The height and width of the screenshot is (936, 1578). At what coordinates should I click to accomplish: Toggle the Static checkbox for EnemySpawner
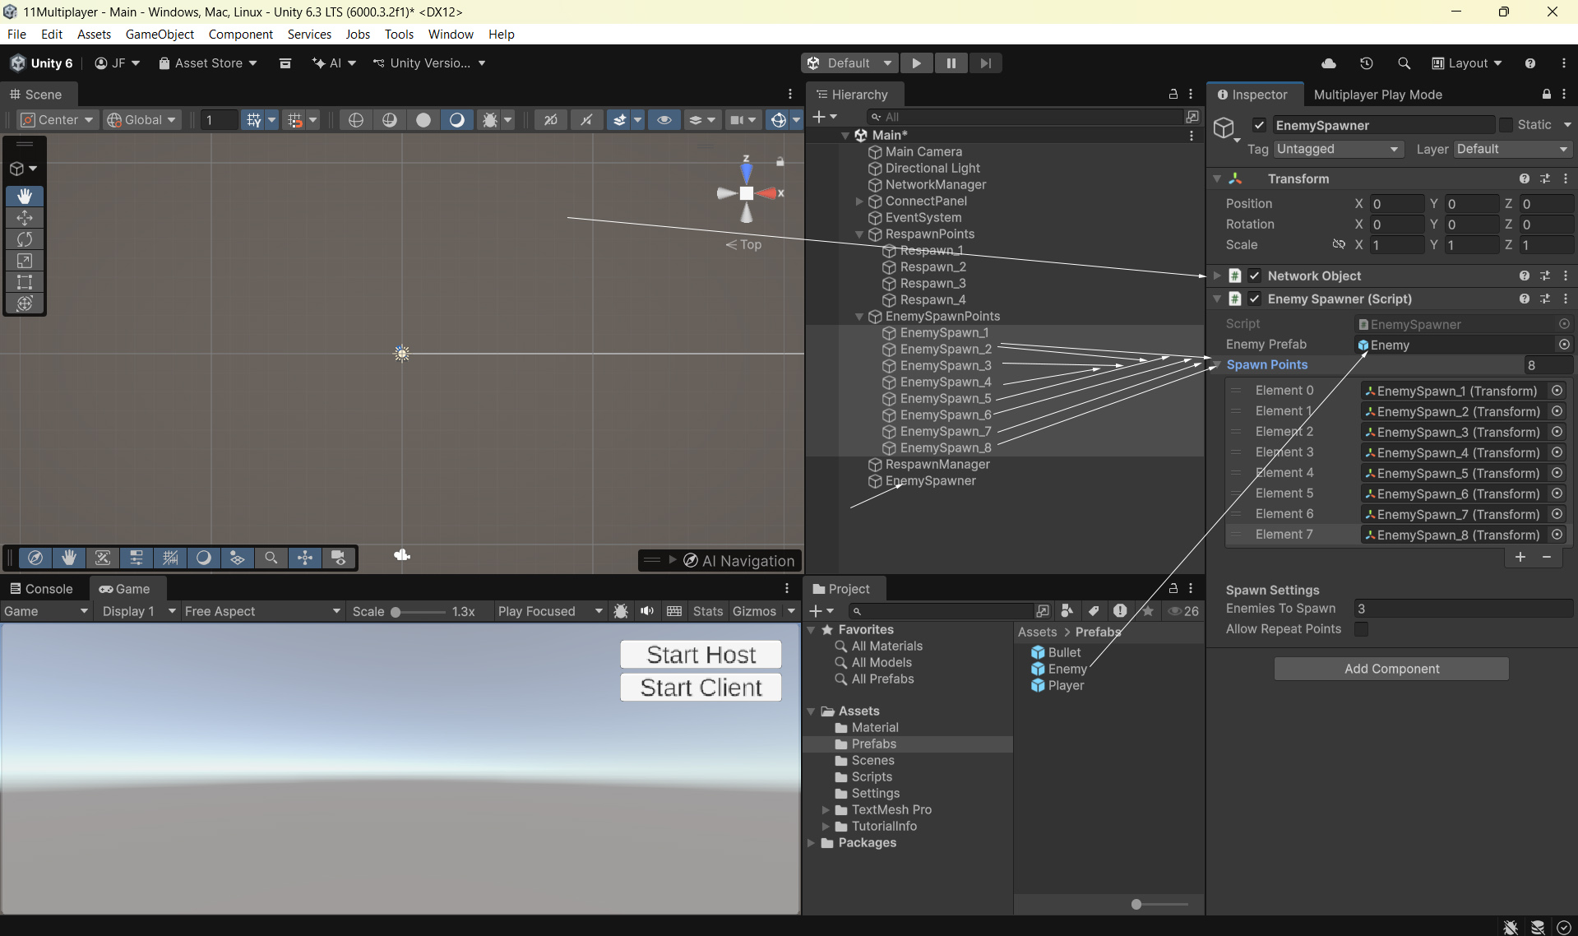[x=1506, y=125]
